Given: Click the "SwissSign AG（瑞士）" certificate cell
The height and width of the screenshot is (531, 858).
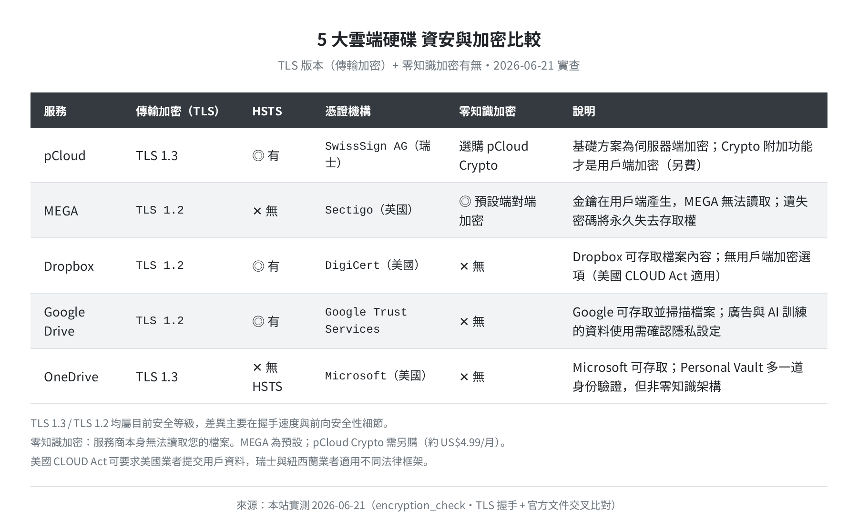Looking at the screenshot, I should 378,154.
